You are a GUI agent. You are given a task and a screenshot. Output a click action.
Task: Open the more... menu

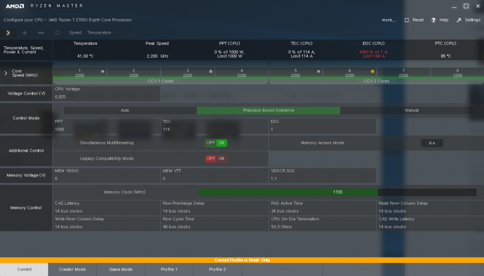(x=389, y=20)
